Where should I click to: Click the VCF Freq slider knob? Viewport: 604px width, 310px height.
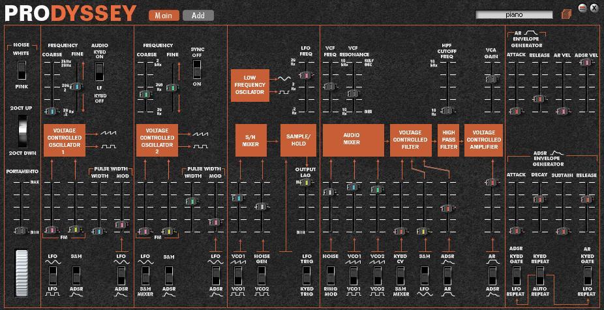pos(330,86)
